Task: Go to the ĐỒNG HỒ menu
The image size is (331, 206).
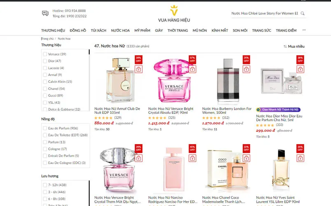Action: 78,30
